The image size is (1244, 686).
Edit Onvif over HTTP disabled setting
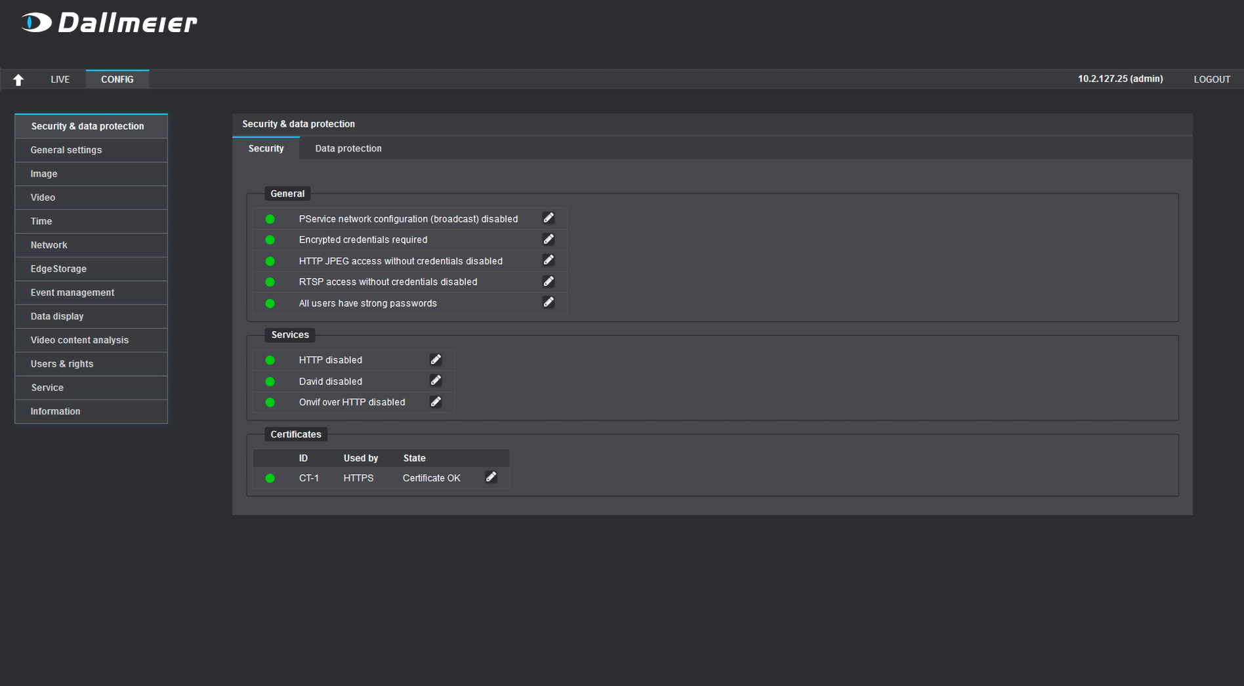[x=436, y=401]
